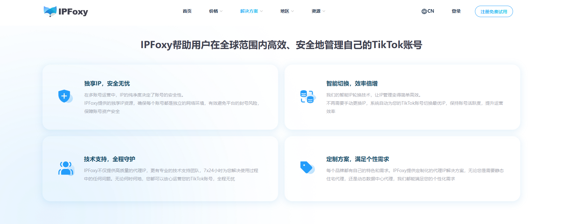
Task: Expand the chevron next to 地区
Action: tap(292, 11)
